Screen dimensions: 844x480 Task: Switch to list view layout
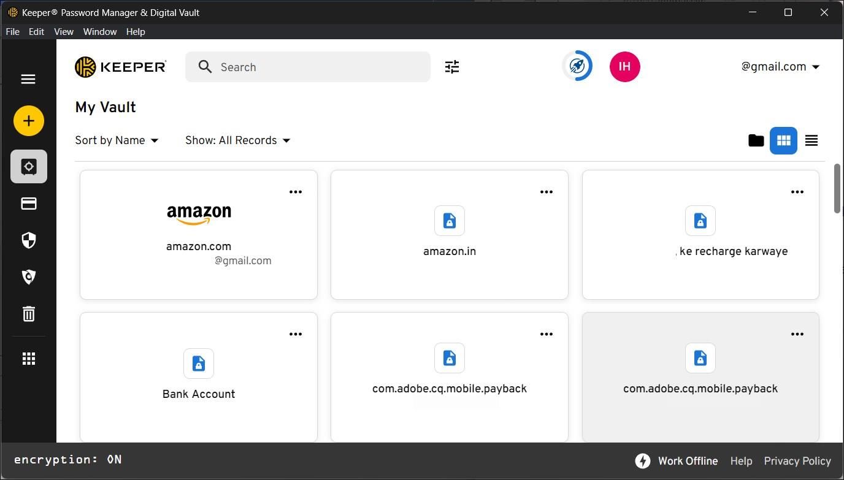pos(811,140)
